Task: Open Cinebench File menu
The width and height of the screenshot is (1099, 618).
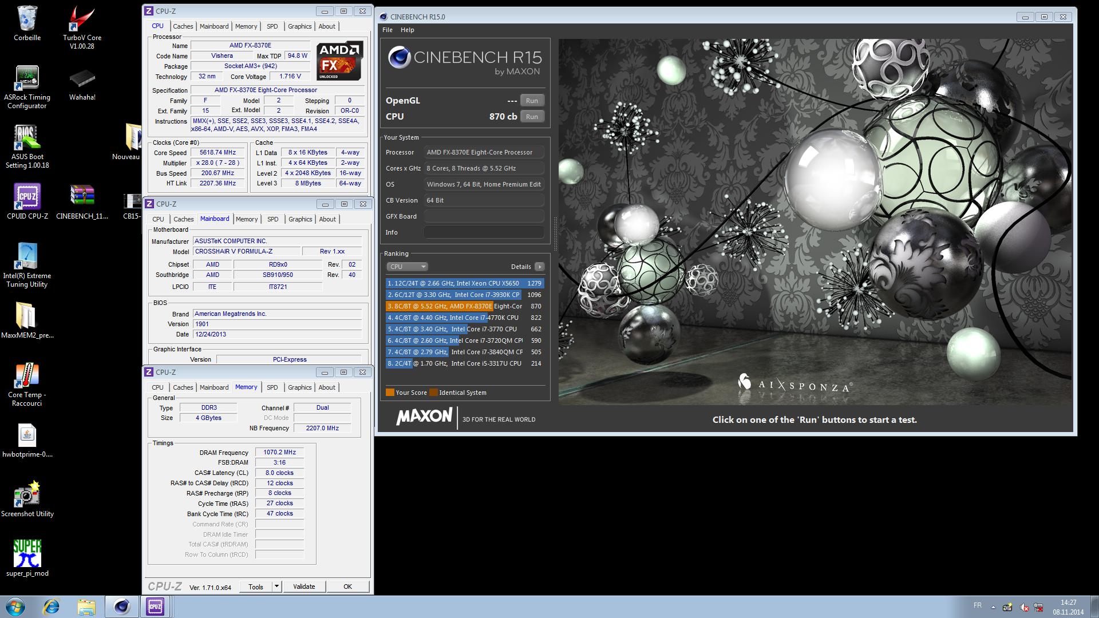Action: click(x=388, y=30)
